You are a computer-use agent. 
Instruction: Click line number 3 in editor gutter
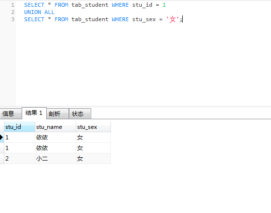[13, 19]
